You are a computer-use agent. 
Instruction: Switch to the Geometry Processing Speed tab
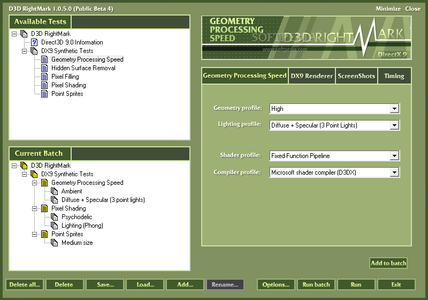[x=245, y=76]
